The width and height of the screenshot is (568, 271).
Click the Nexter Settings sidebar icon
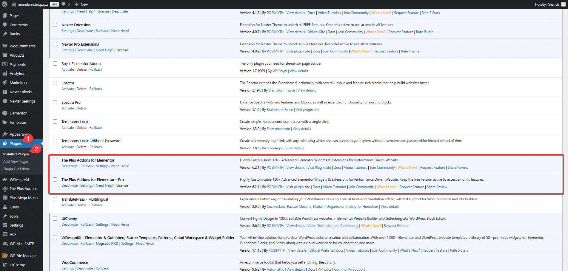click(5, 101)
